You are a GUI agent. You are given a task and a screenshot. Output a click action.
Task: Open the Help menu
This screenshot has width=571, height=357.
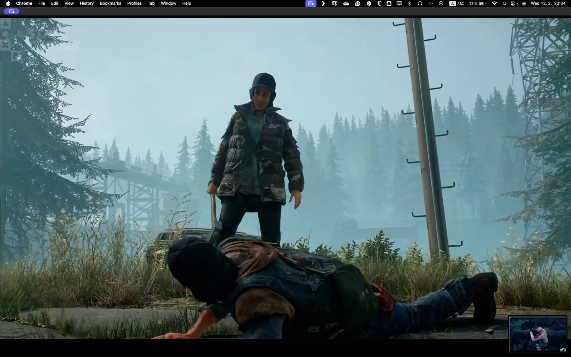tap(187, 3)
